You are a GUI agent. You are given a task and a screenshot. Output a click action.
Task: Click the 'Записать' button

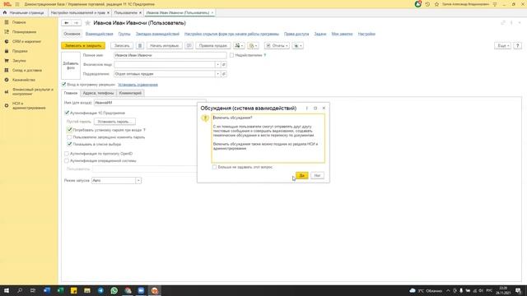click(122, 46)
